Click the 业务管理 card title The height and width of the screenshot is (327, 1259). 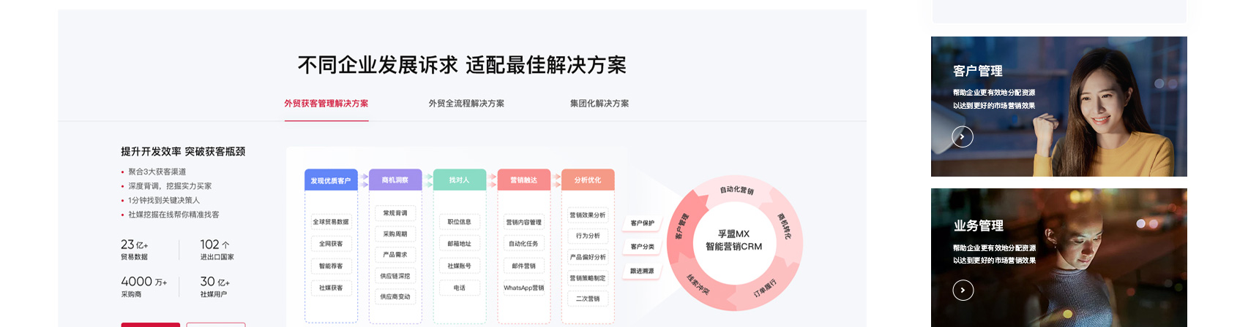pyautogui.click(x=979, y=226)
